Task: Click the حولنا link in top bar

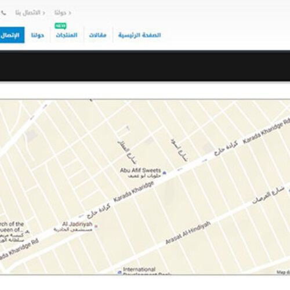Action: [x=60, y=13]
